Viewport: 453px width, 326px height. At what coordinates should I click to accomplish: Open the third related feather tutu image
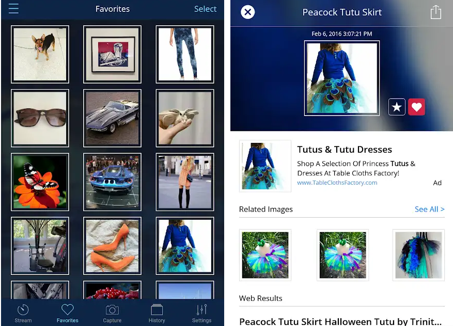tap(418, 255)
